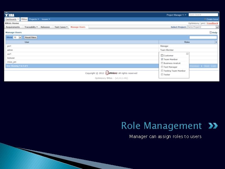
Task: Click the Create Issue link
Action: [x=211, y=19]
